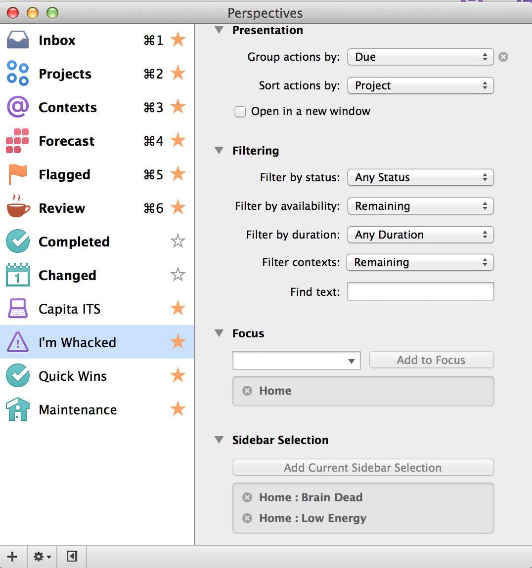The image size is (532, 568).
Task: Collapse the Presentation section
Action: [219, 30]
